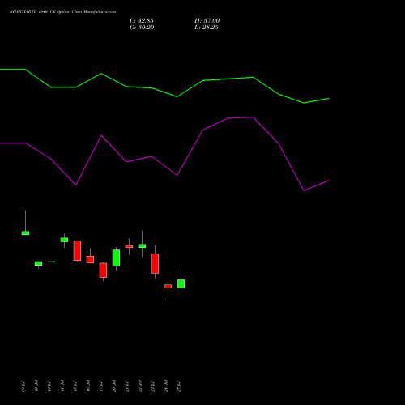Click the tall green candlestick above 20 Jul
Image resolution: width=405 pixels, height=405 pixels.
(116, 258)
